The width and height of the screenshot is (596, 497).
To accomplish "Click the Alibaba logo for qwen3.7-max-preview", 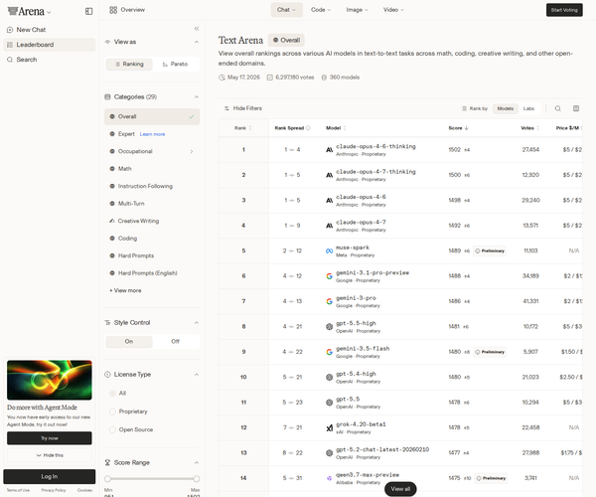I will pos(329,478).
